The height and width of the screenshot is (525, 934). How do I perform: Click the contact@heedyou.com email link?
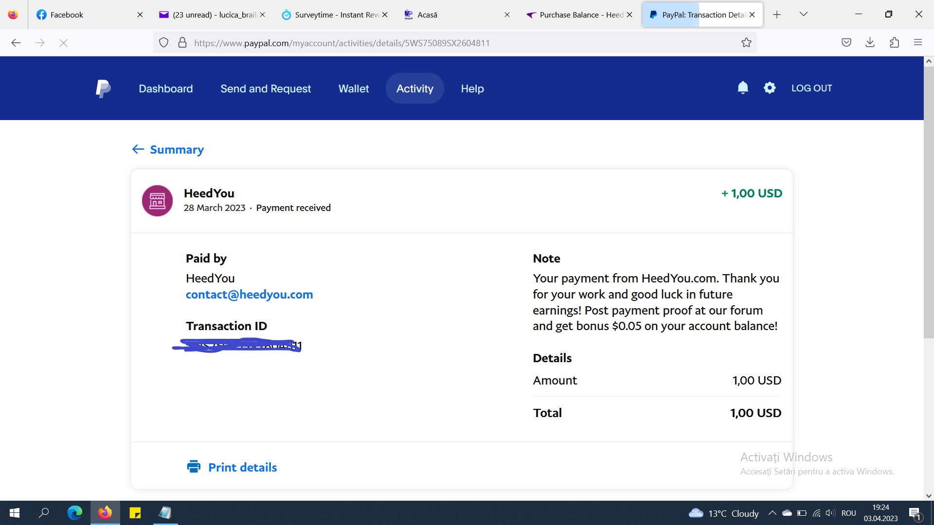coord(249,295)
